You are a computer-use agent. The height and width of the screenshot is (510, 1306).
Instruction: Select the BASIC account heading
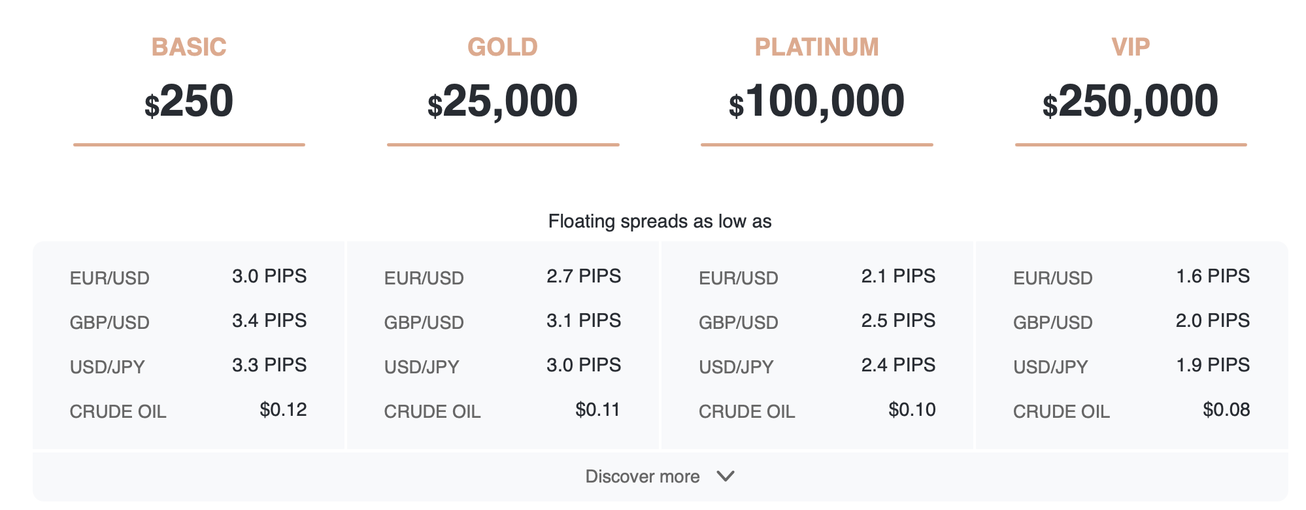pos(189,47)
